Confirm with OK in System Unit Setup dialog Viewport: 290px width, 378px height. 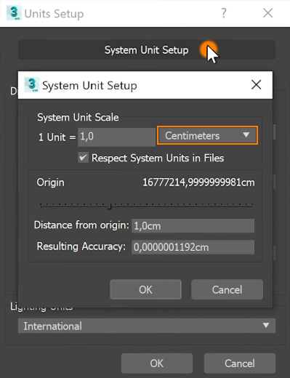145,289
